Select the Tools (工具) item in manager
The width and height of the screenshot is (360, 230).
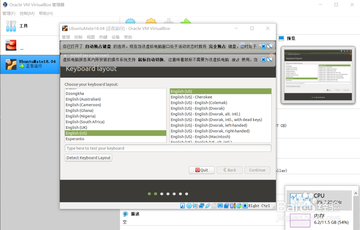pyautogui.click(x=30, y=26)
